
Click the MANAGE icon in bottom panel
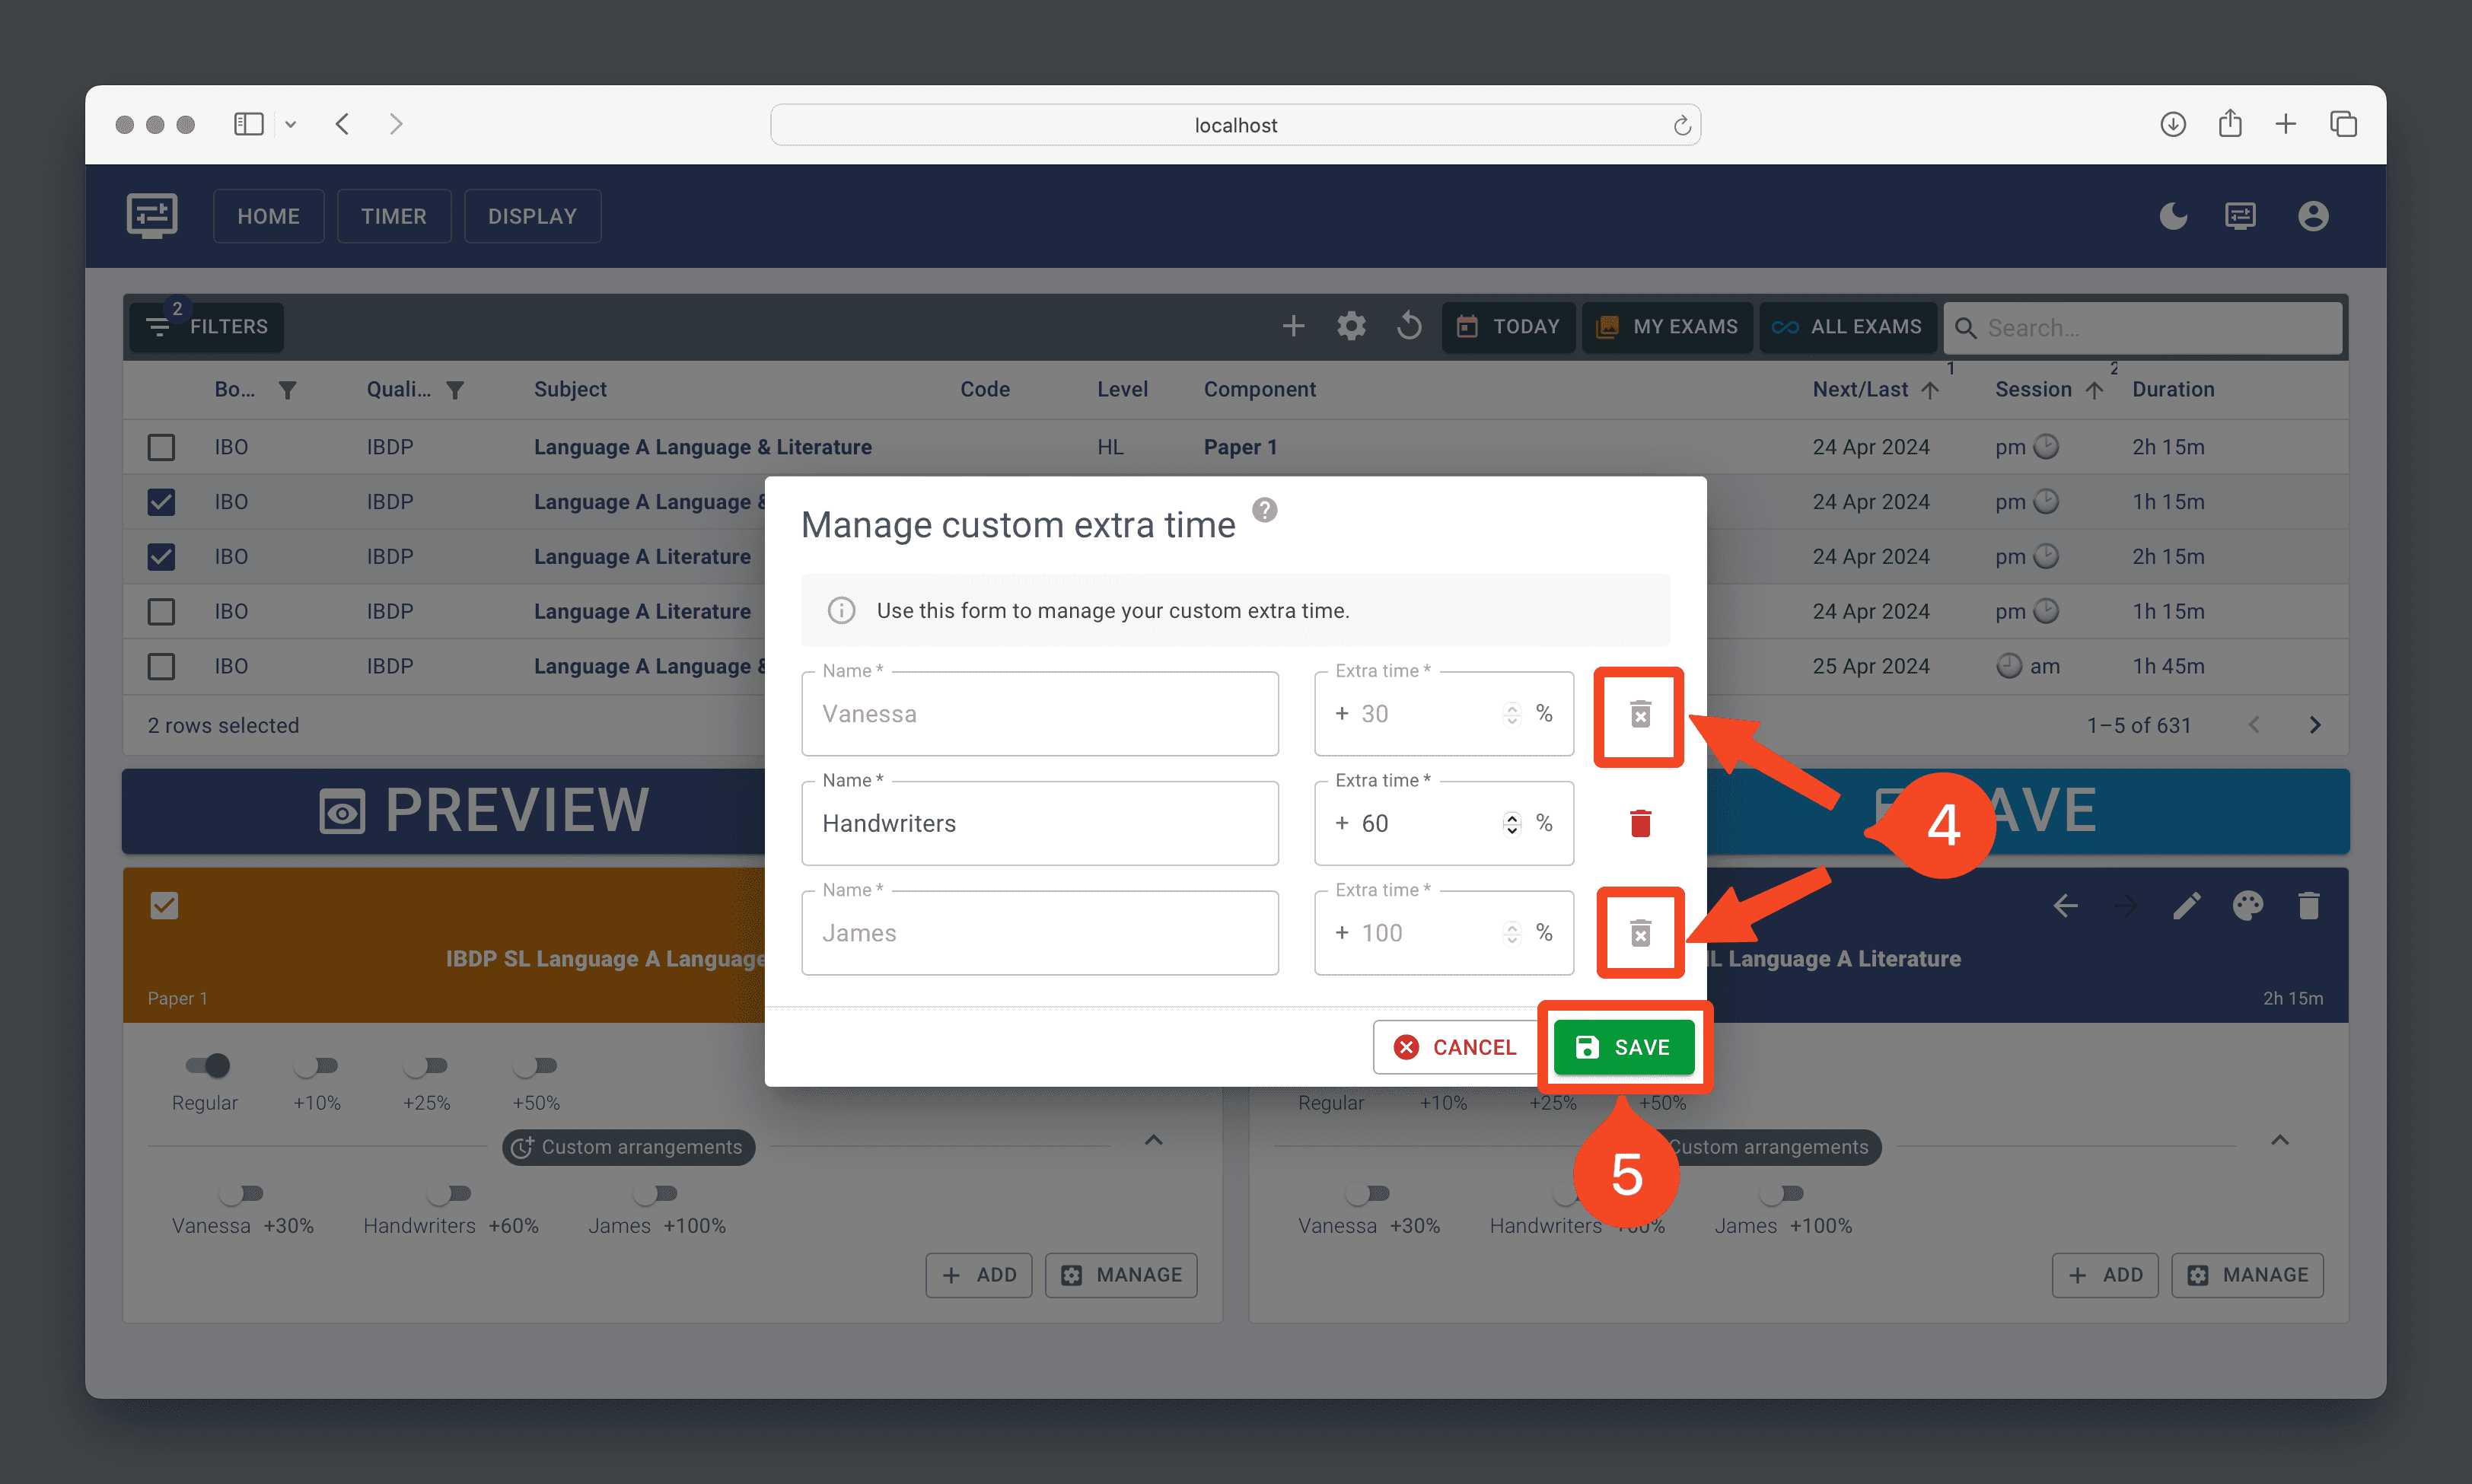(x=1121, y=1274)
